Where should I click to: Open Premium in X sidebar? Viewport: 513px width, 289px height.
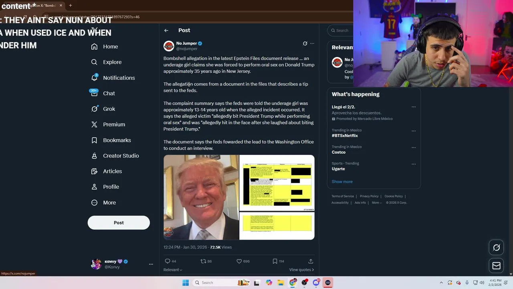(x=108, y=124)
